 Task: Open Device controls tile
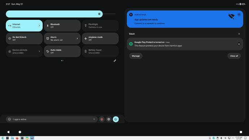click(x=24, y=51)
